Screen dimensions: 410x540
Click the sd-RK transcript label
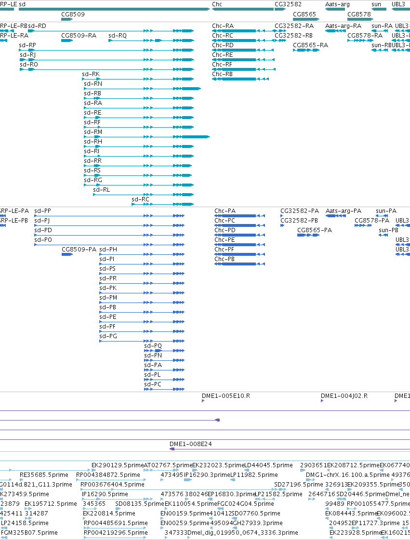tap(91, 74)
